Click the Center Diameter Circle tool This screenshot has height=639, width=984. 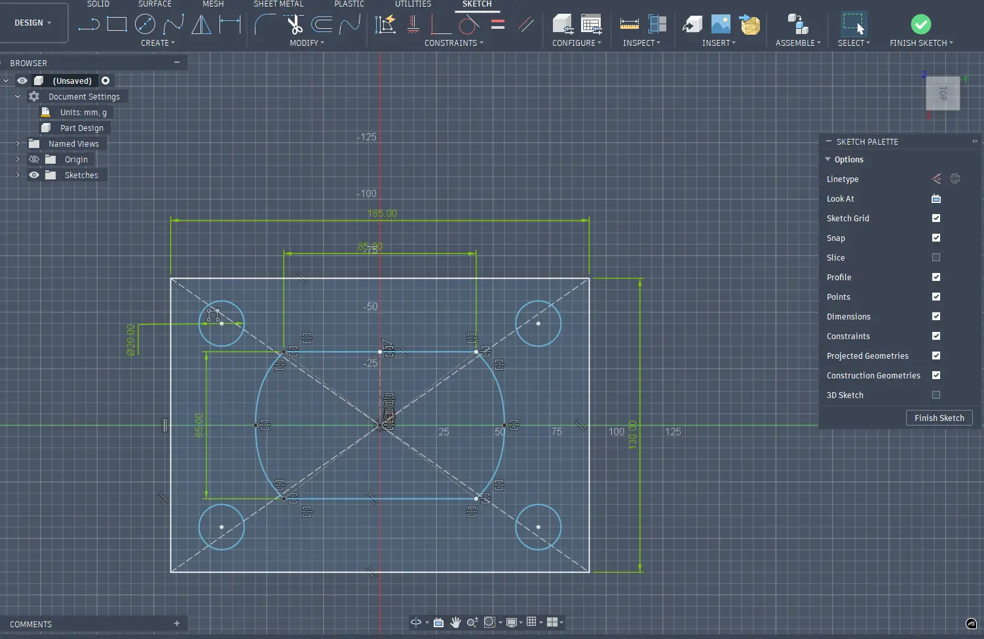[x=145, y=25]
